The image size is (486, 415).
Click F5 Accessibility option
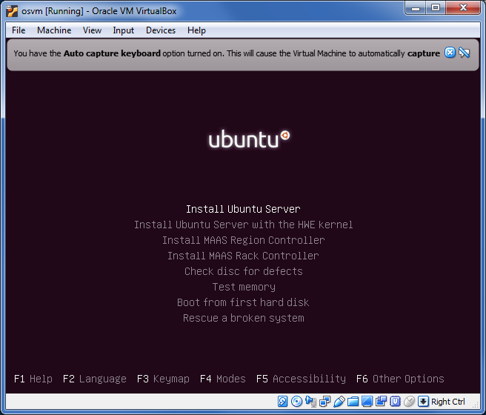pos(301,379)
